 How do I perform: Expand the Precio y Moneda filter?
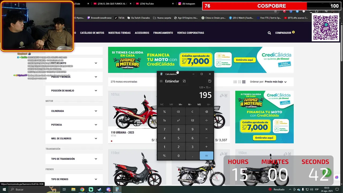click(x=74, y=77)
